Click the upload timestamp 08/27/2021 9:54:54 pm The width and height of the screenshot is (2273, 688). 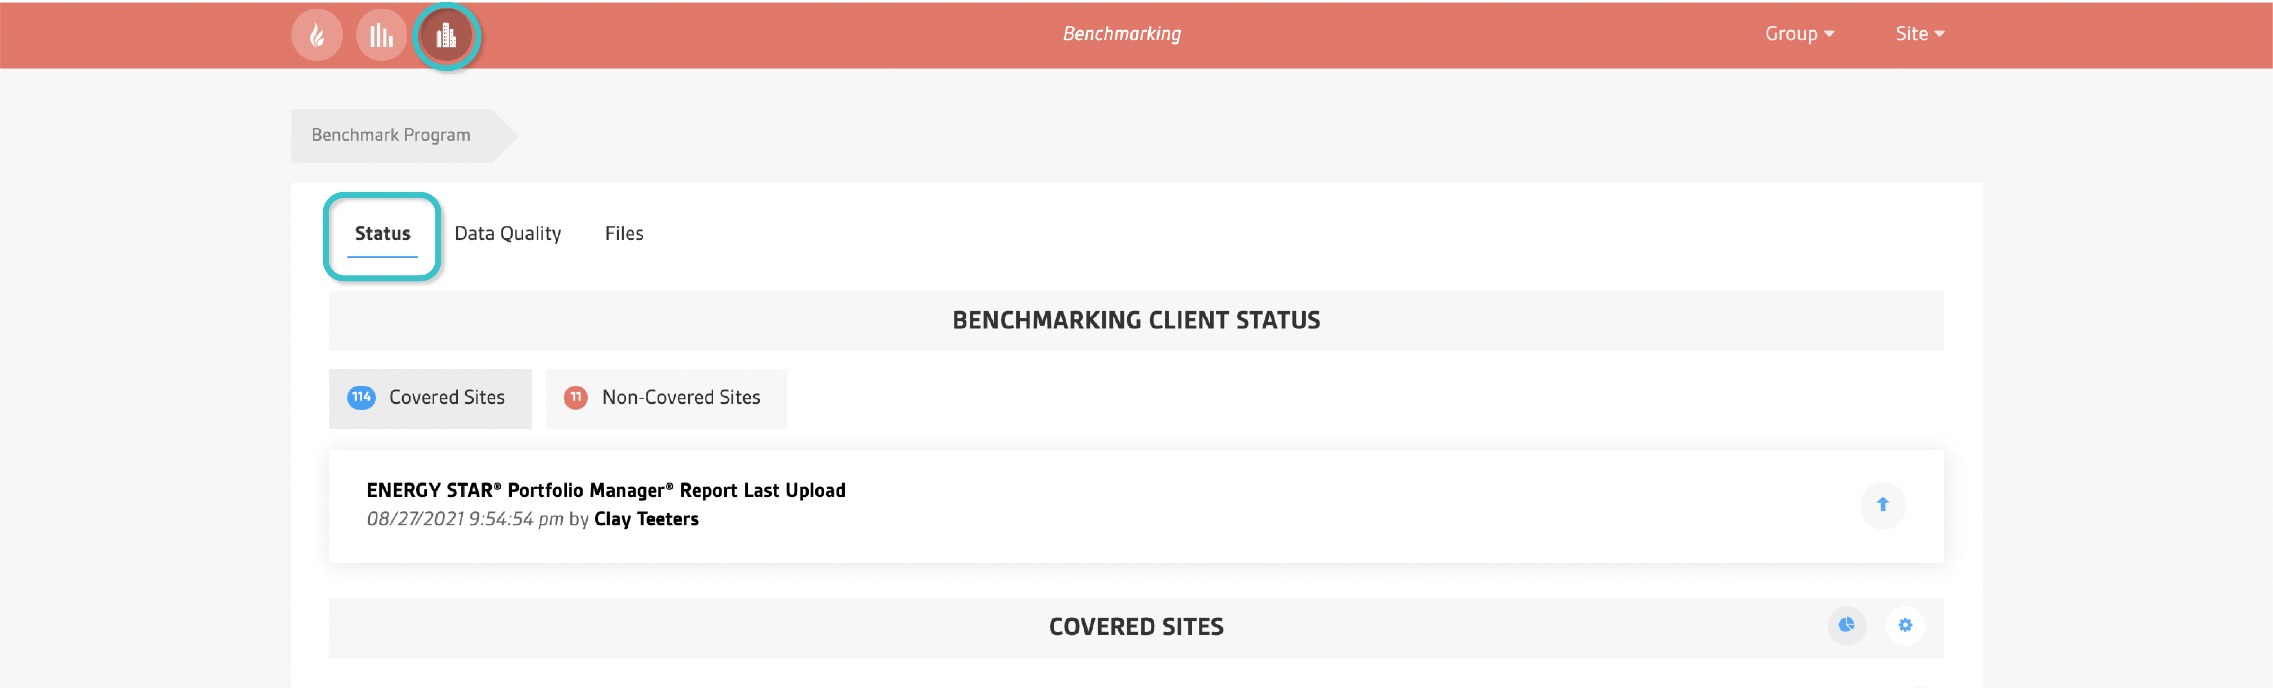(x=465, y=520)
